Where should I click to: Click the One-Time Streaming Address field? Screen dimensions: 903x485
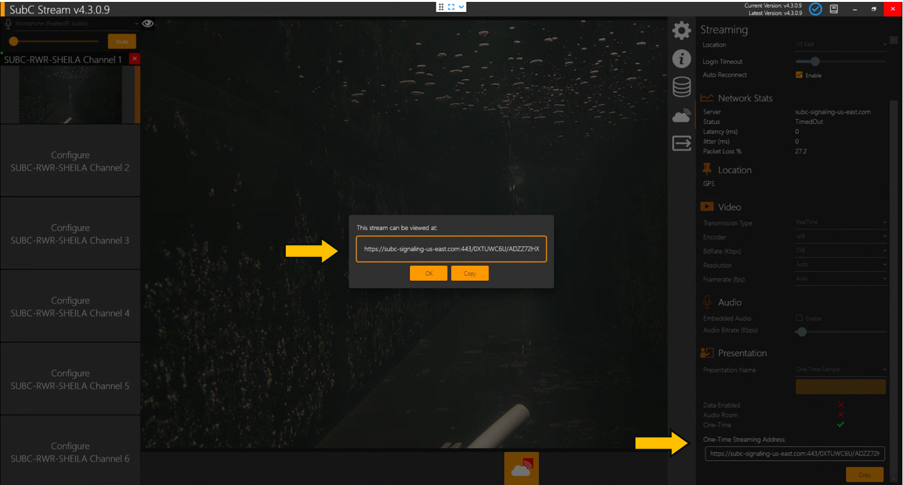(x=794, y=454)
